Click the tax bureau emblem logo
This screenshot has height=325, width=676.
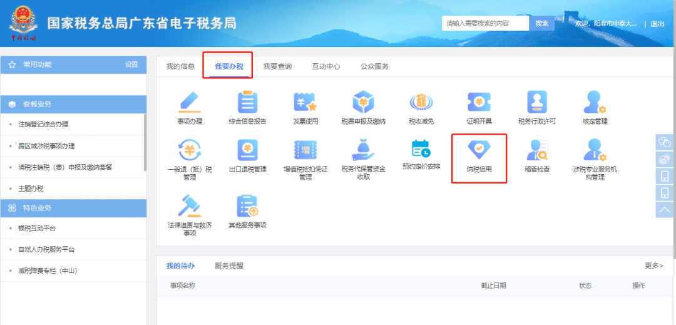(23, 24)
